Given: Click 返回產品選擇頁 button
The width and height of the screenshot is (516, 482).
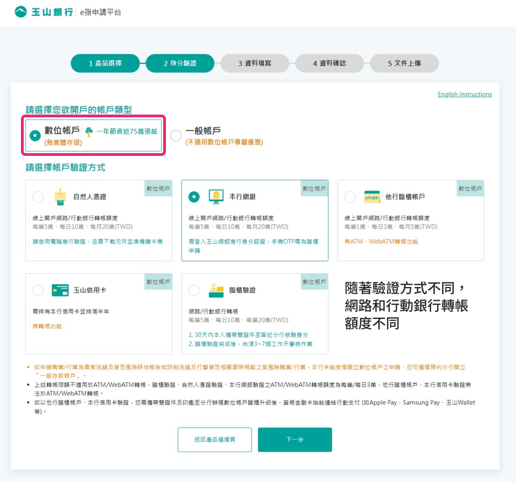Looking at the screenshot, I should coord(214,440).
